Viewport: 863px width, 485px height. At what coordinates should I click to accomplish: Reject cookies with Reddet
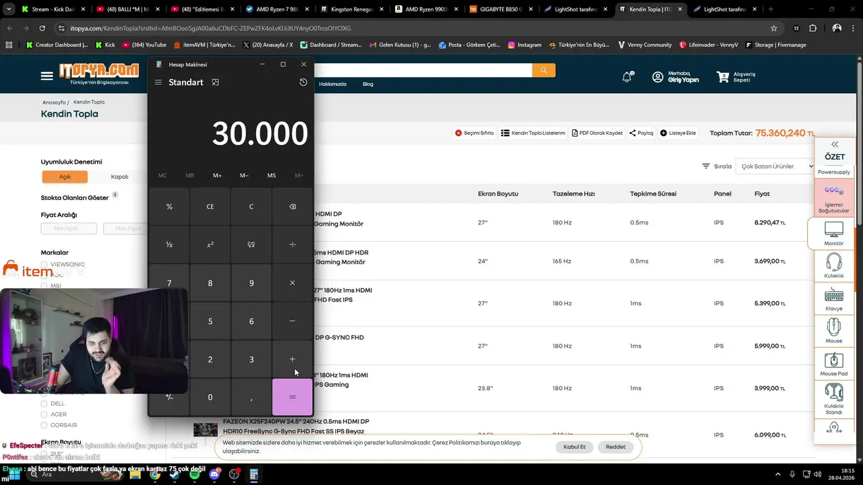(616, 447)
